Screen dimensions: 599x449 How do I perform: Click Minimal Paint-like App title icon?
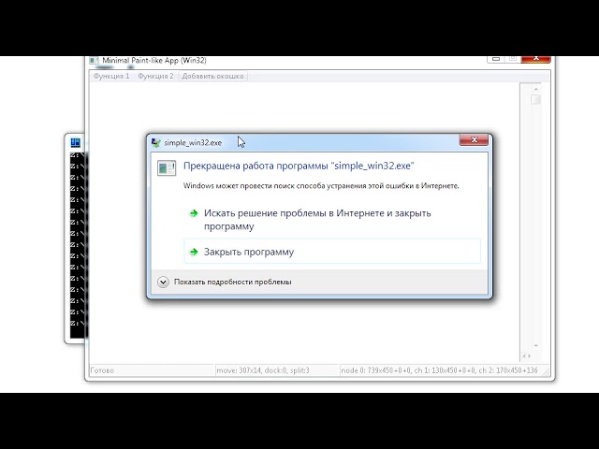tap(94, 60)
